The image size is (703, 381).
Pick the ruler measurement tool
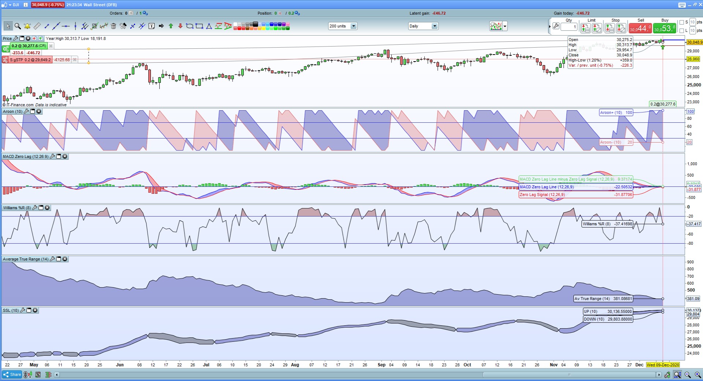point(37,26)
